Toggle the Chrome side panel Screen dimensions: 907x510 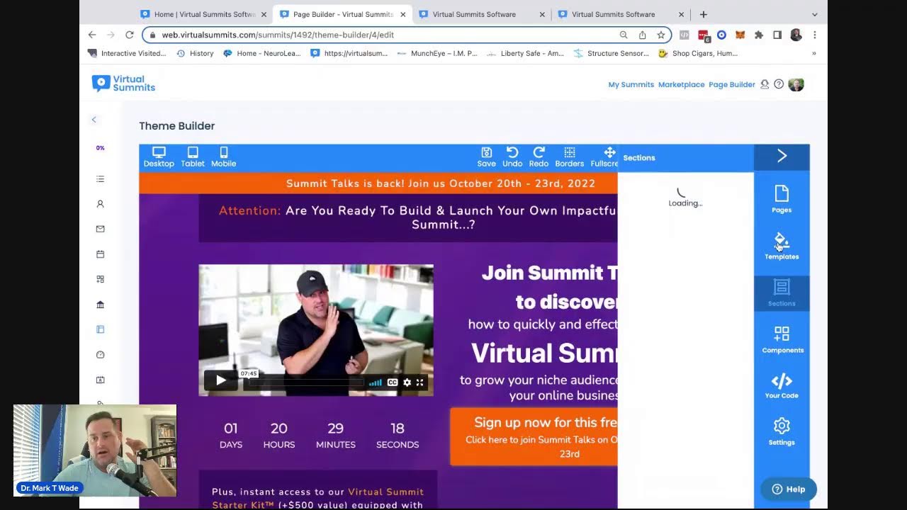tap(777, 35)
